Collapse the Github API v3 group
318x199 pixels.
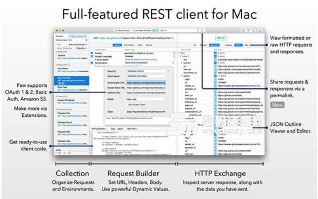[56, 65]
